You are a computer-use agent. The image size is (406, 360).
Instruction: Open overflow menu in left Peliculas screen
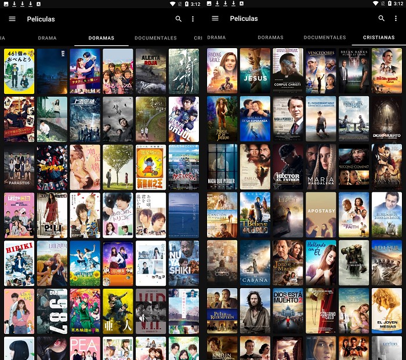[x=193, y=19]
